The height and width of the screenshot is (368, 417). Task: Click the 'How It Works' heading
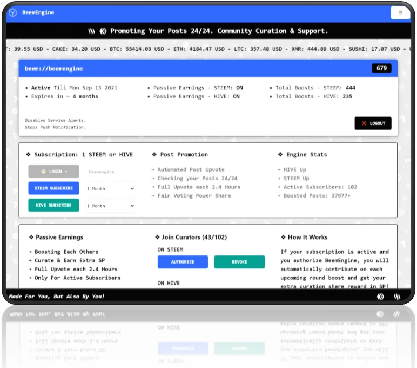pyautogui.click(x=307, y=237)
